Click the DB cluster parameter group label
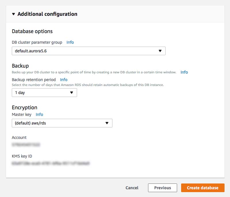The width and height of the screenshot is (230, 197). coord(37,42)
